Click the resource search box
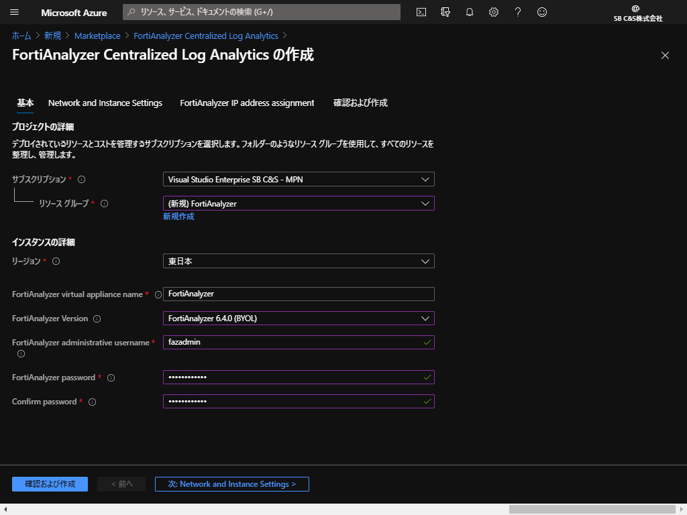 (262, 12)
